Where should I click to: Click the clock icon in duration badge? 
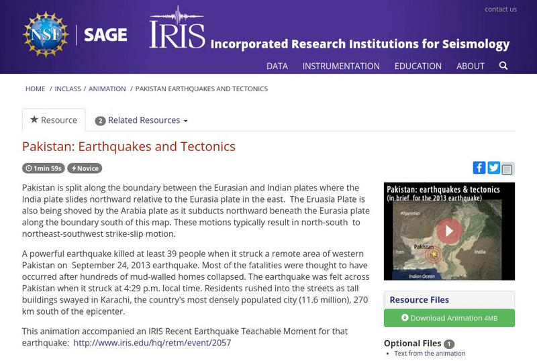point(29,168)
